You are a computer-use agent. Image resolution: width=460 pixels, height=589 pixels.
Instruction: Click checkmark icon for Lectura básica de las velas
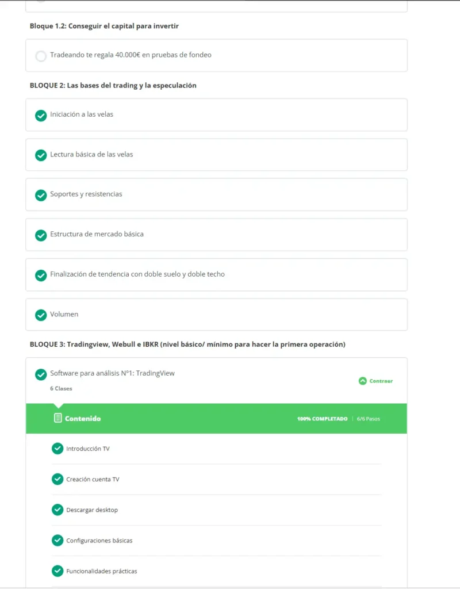pyautogui.click(x=41, y=155)
